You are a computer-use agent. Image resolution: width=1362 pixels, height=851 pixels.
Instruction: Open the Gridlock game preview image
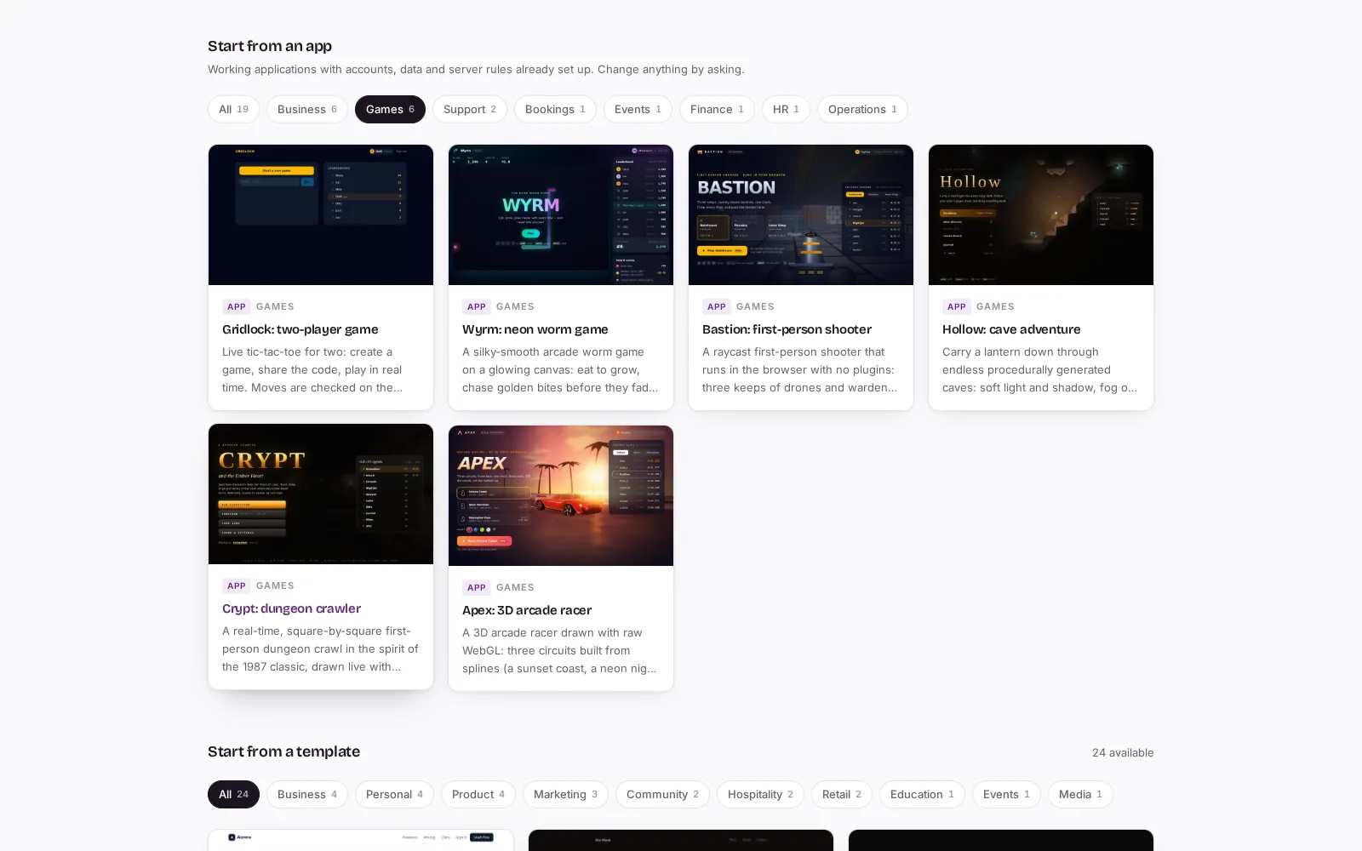point(321,214)
